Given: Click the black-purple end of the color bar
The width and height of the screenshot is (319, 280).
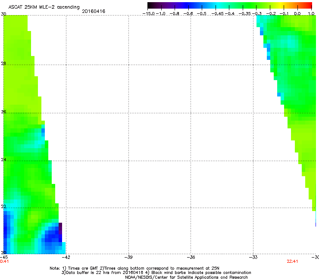Looking at the screenshot, I should [152, 5].
